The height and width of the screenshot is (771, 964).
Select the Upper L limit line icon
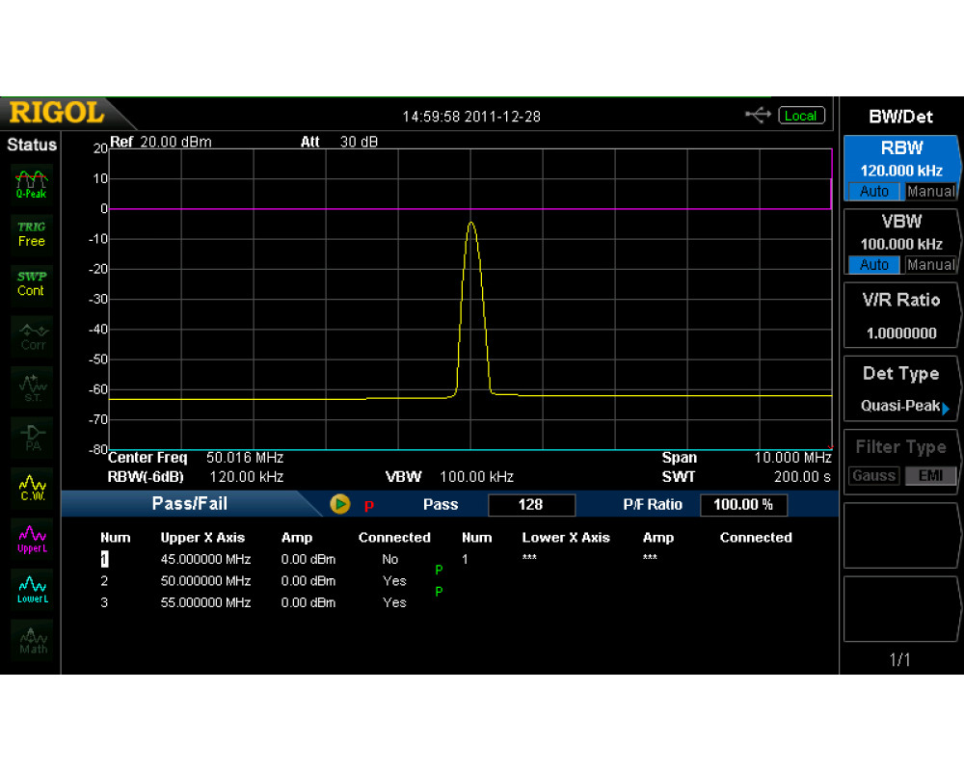tap(32, 538)
